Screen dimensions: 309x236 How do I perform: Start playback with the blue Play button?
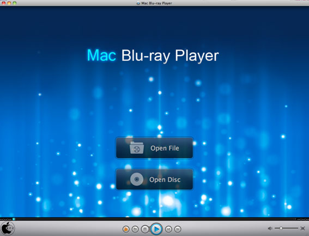tap(156, 229)
